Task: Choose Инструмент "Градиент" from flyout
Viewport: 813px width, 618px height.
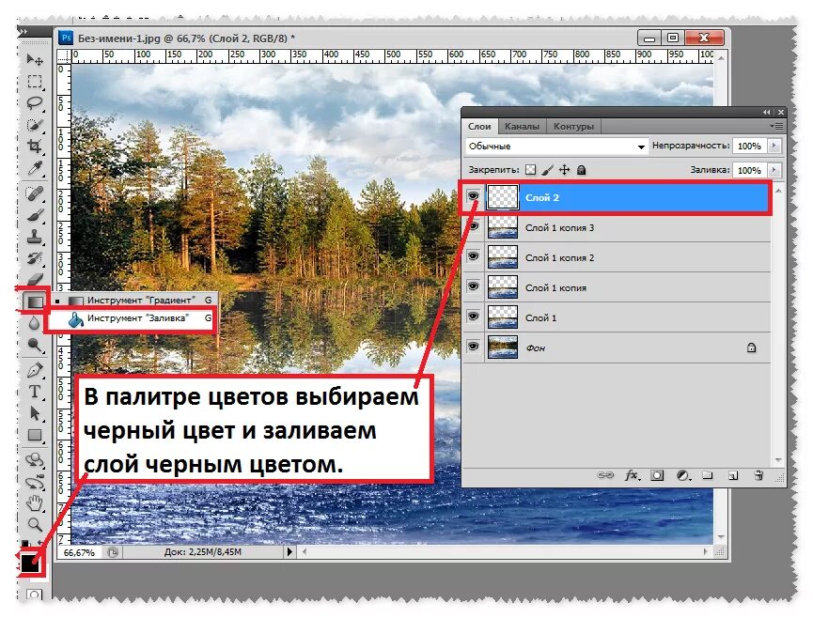Action: click(133, 300)
